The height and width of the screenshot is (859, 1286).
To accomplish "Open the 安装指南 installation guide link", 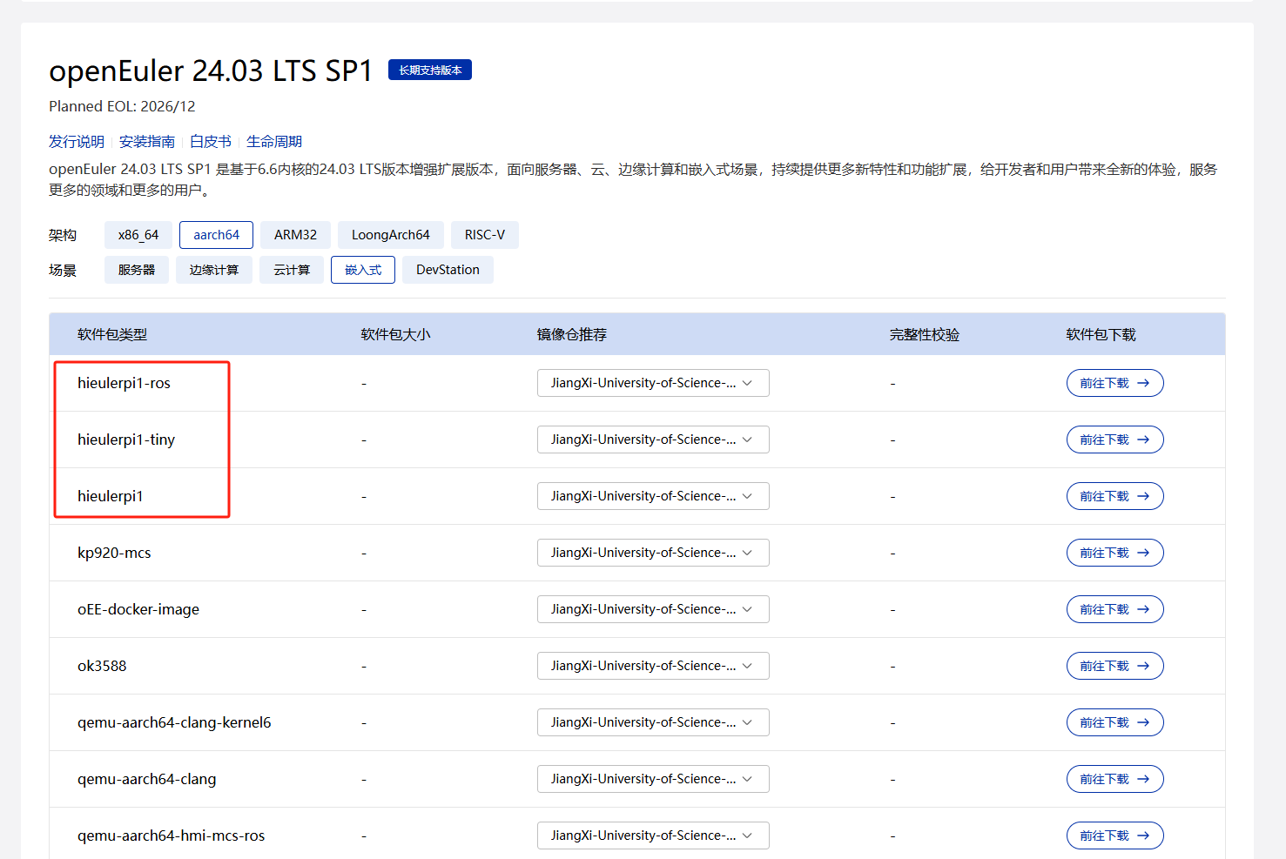I will pyautogui.click(x=147, y=142).
